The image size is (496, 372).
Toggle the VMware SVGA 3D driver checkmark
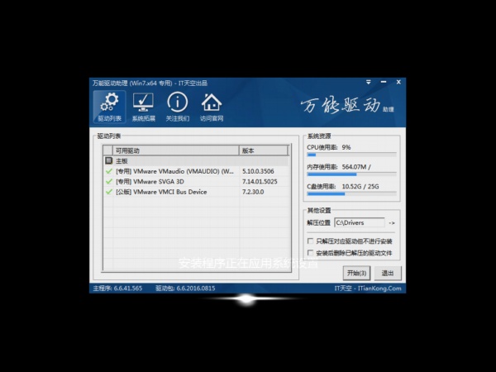tap(109, 182)
